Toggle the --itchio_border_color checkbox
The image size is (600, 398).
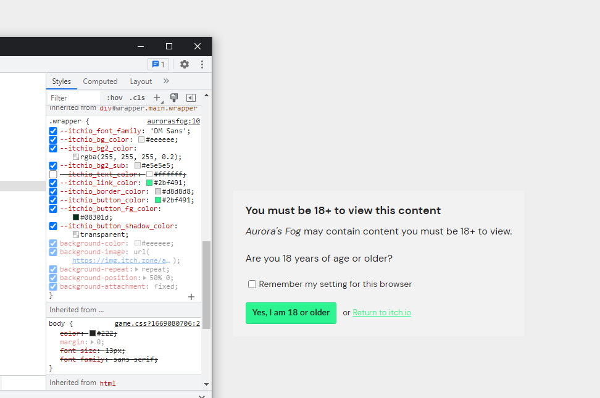[53, 191]
